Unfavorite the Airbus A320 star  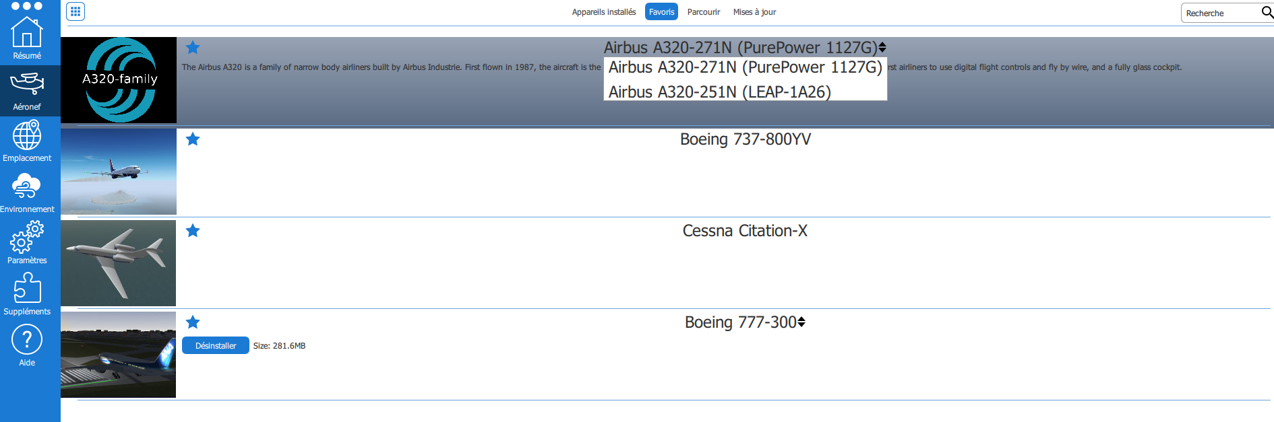pos(193,47)
